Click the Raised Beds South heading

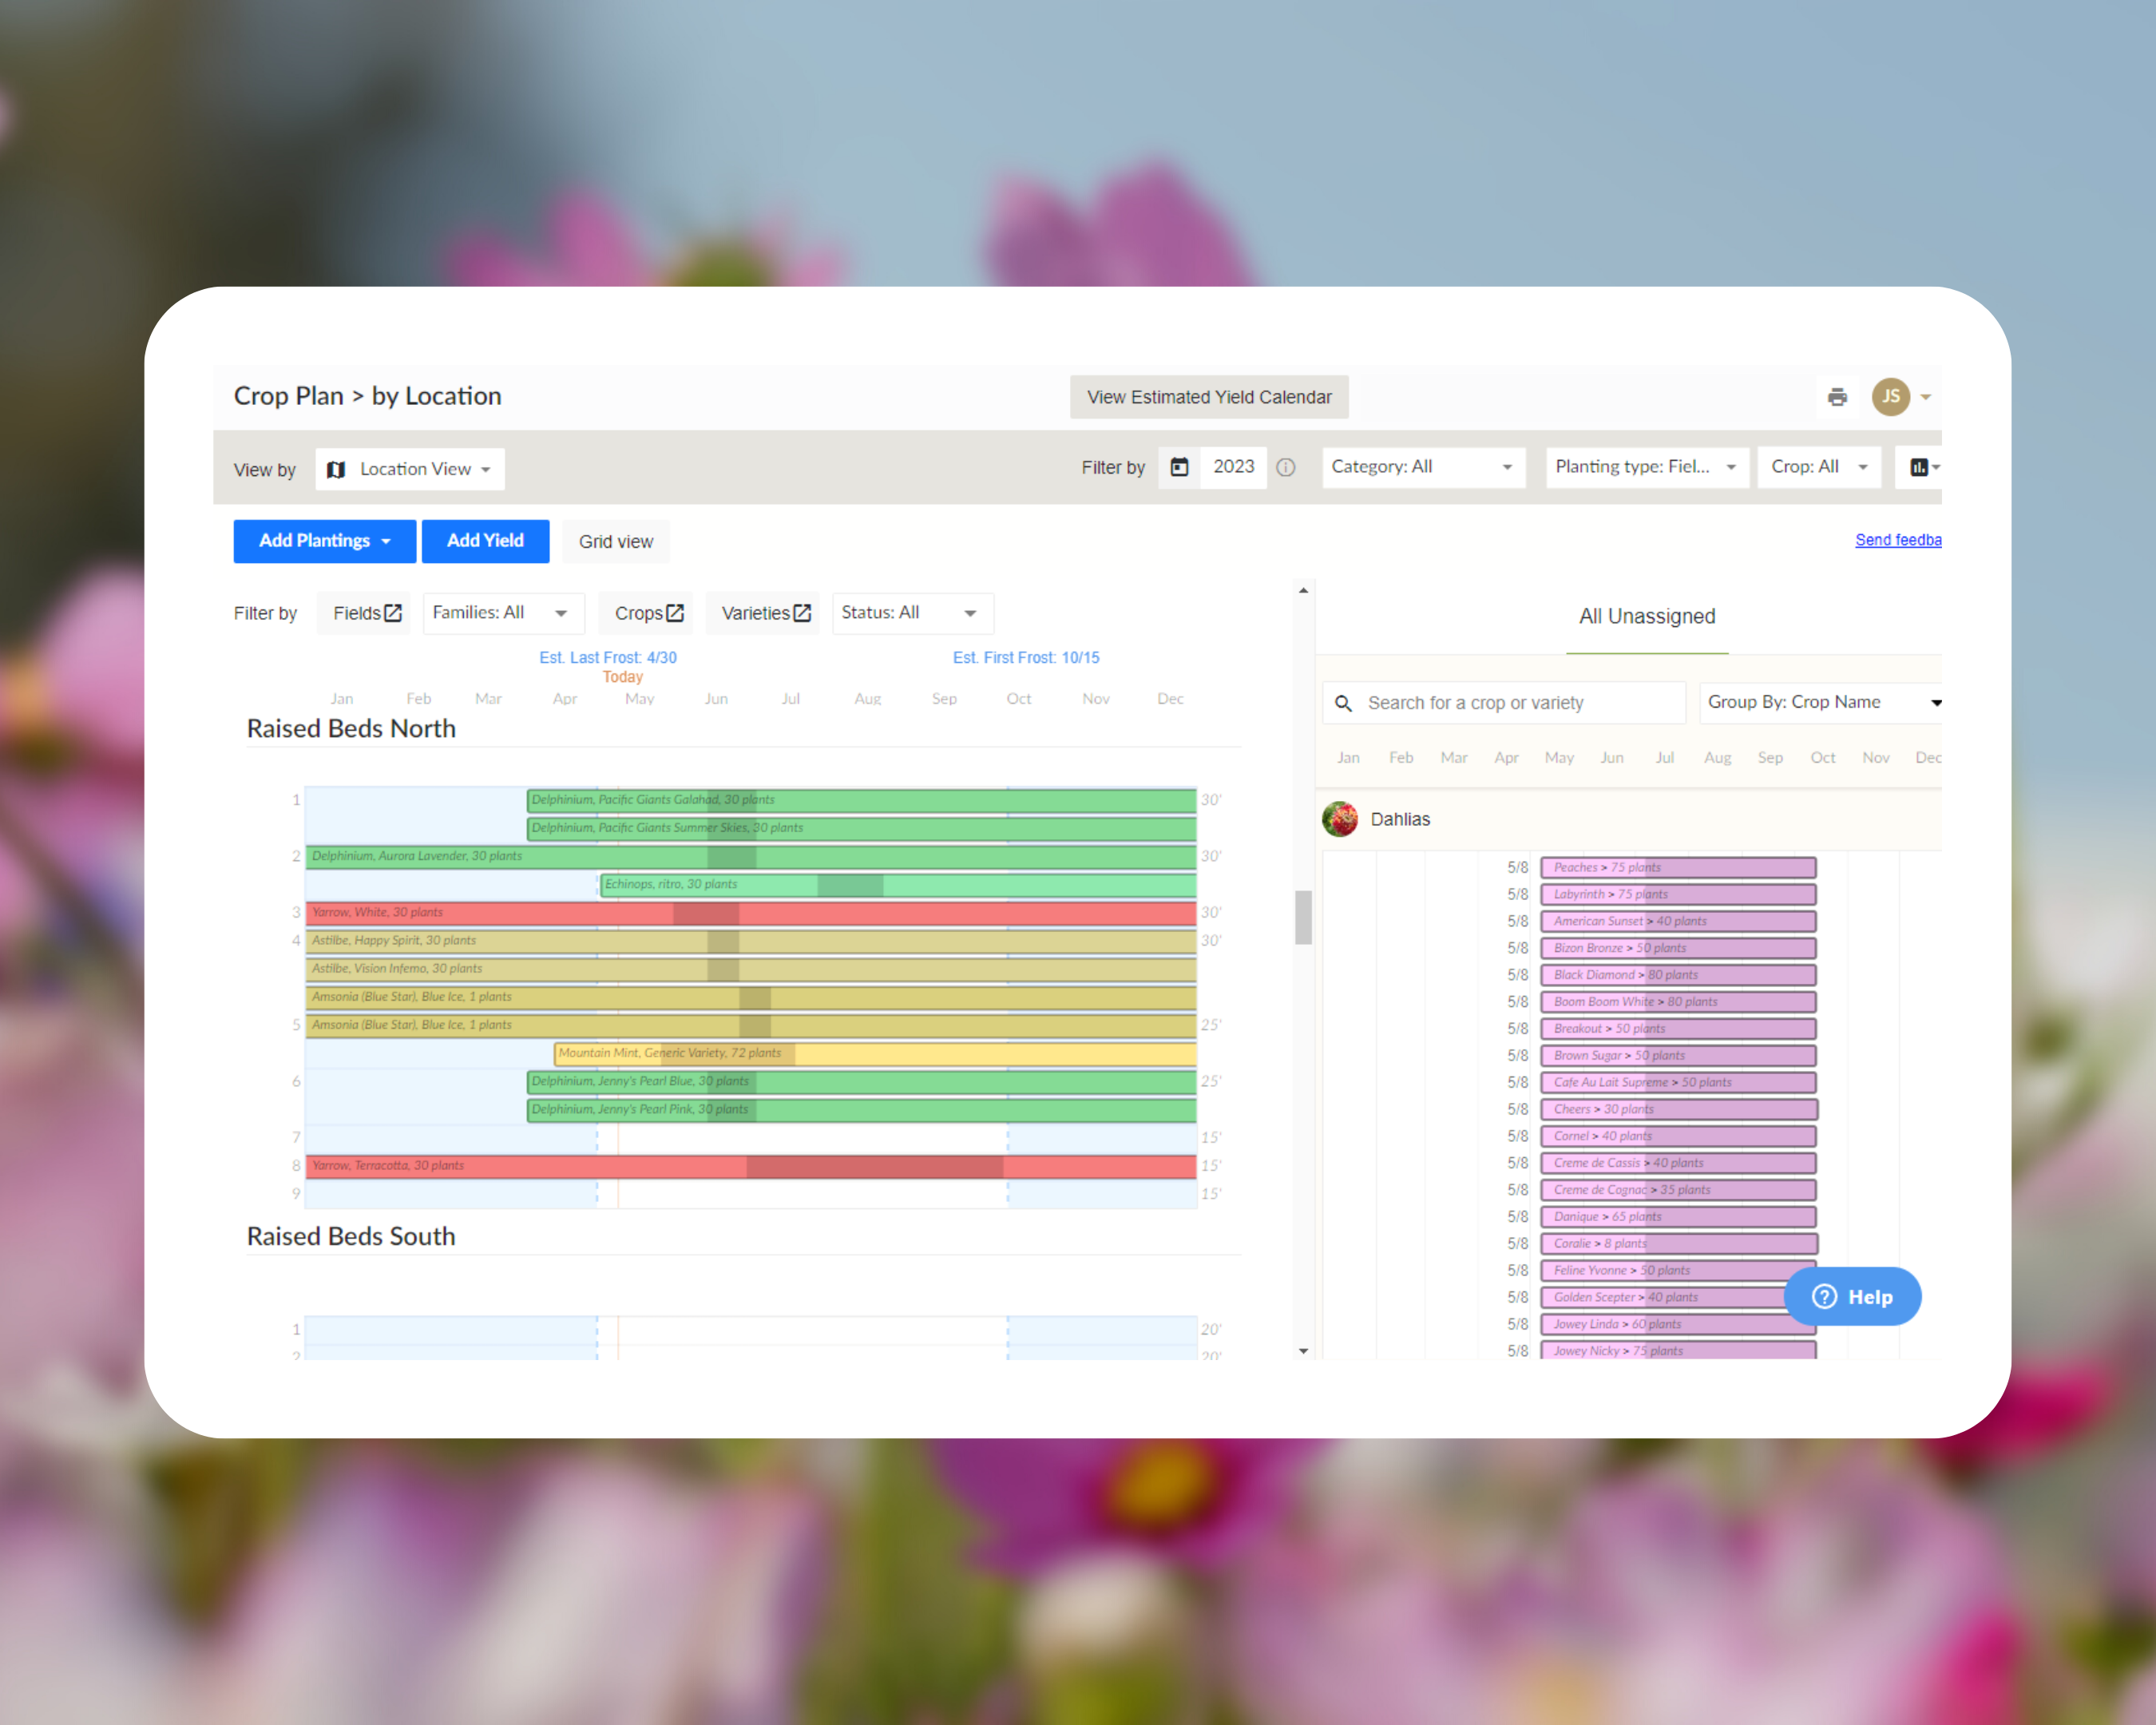click(x=351, y=1237)
